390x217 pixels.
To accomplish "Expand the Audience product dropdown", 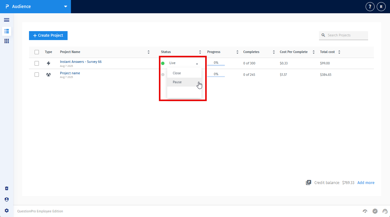I will (65, 6).
